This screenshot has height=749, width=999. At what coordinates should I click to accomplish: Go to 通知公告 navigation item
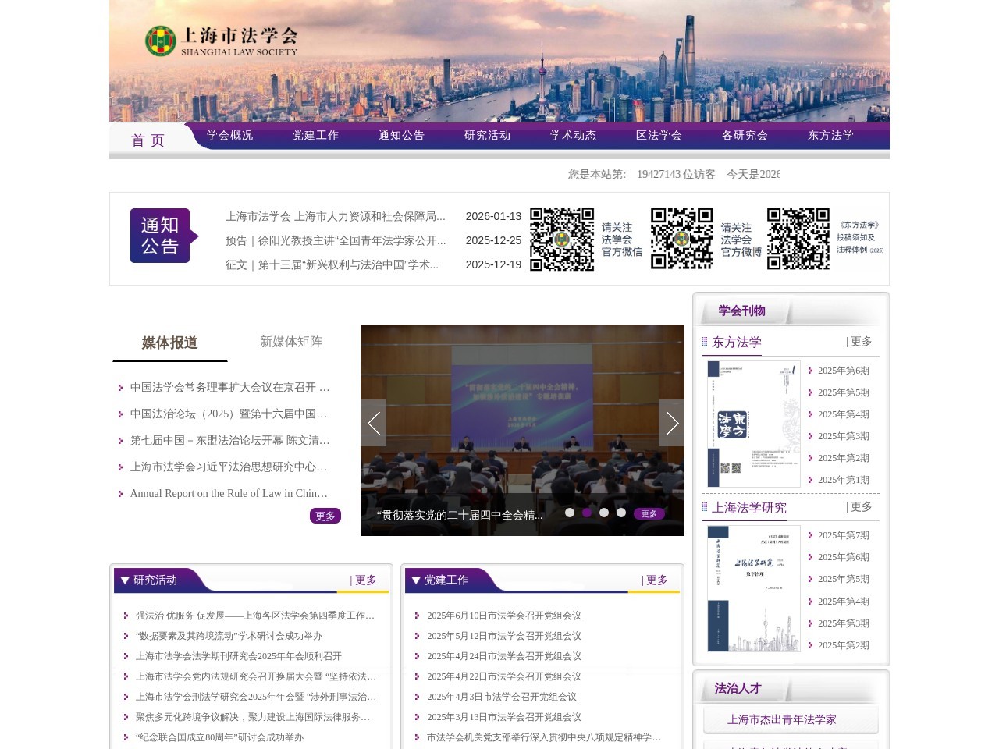coord(401,135)
